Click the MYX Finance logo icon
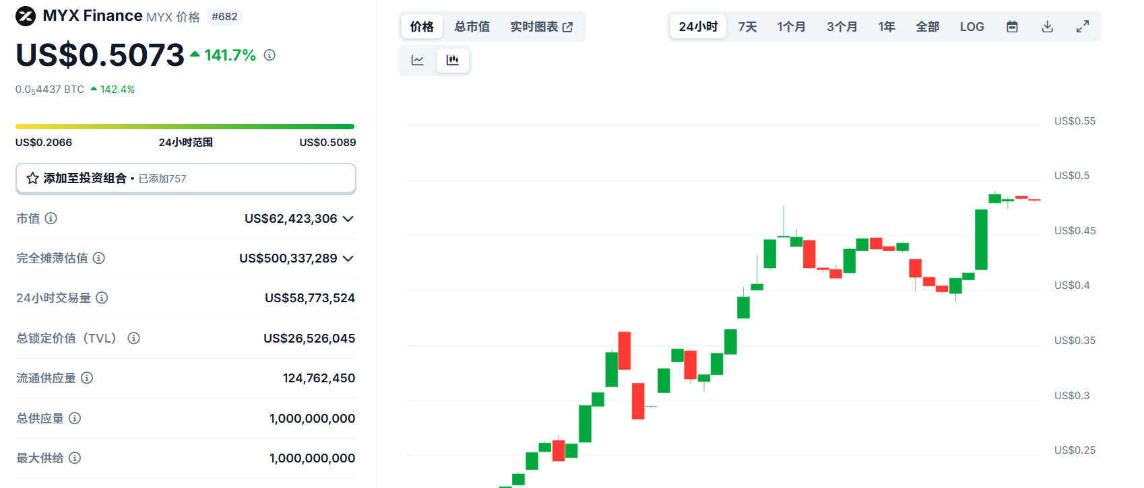Screen dimensions: 1144x488 (x=26, y=16)
